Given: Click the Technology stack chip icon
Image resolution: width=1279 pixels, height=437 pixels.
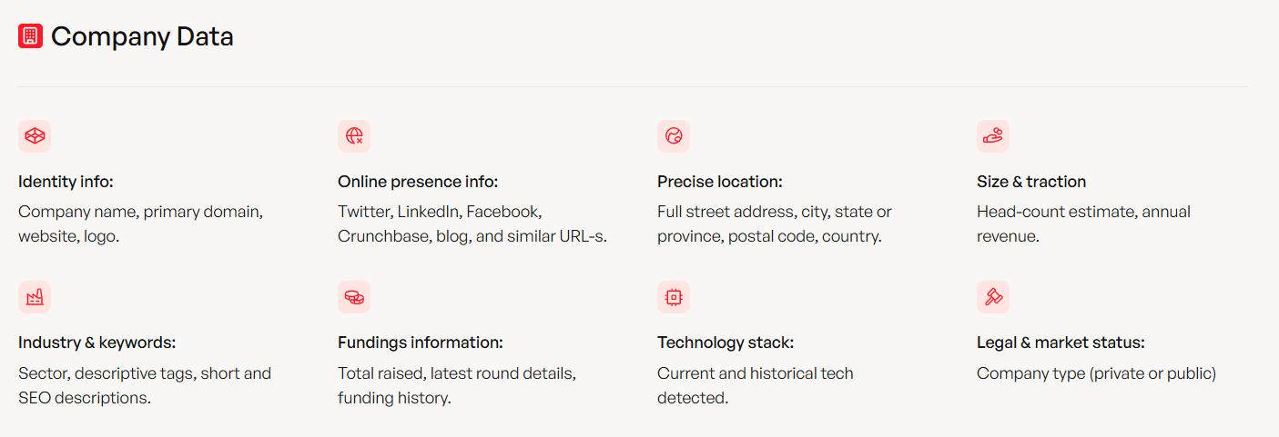Looking at the screenshot, I should [x=674, y=297].
